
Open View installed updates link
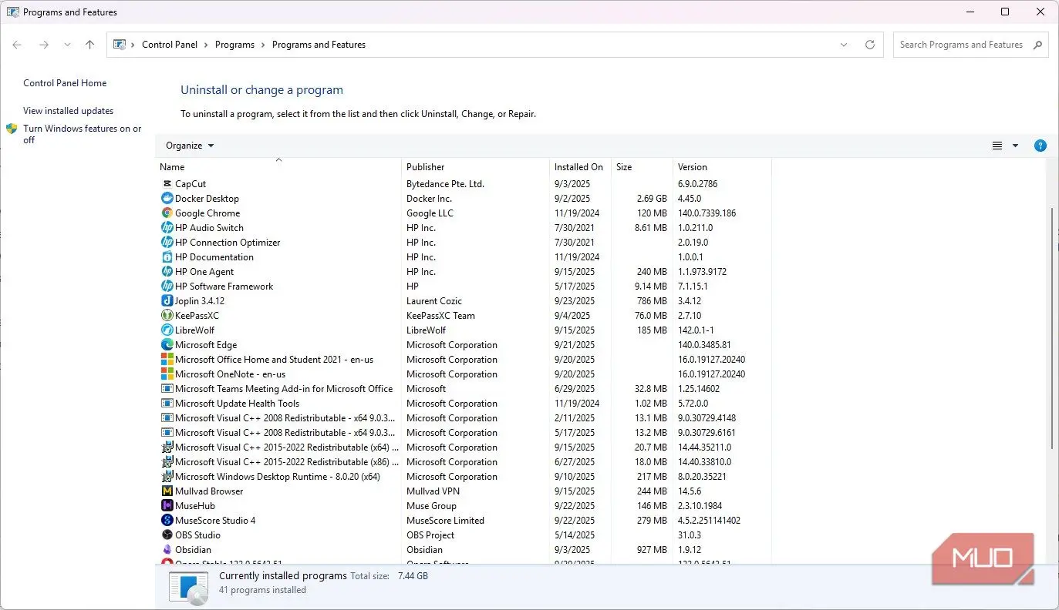coord(68,111)
